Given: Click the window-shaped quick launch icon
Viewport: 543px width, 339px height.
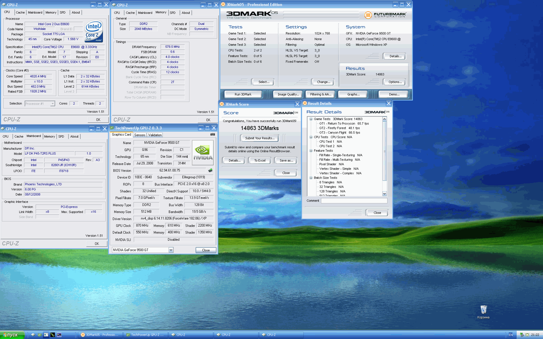Looking at the screenshot, I should [x=46, y=335].
